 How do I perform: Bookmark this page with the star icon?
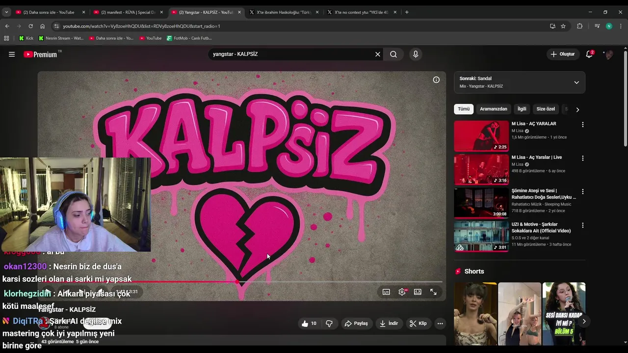[563, 26]
